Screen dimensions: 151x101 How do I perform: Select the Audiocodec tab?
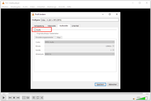(64, 26)
